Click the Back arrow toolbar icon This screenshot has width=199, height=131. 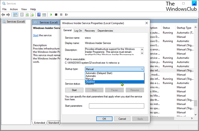click(3, 15)
